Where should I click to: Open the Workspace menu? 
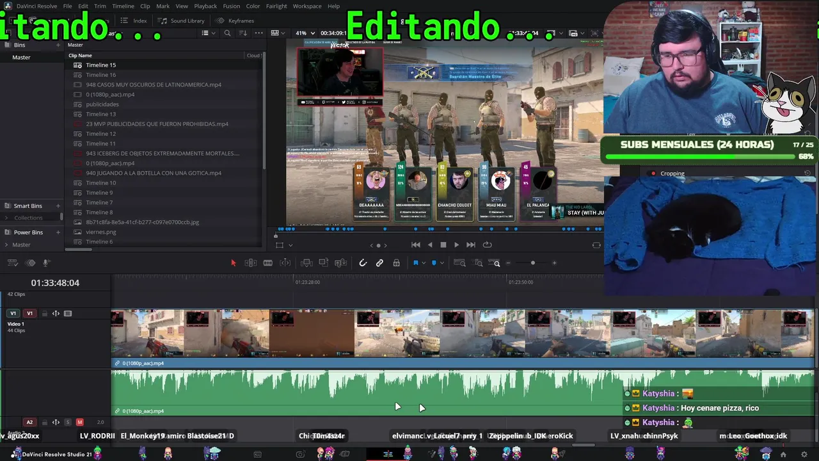click(x=307, y=6)
